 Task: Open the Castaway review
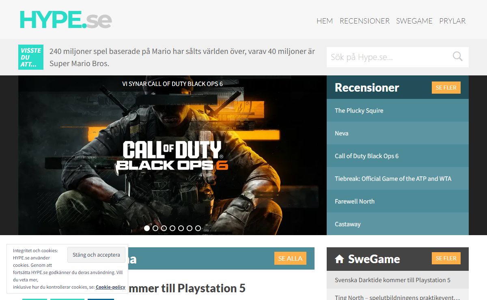398,224
